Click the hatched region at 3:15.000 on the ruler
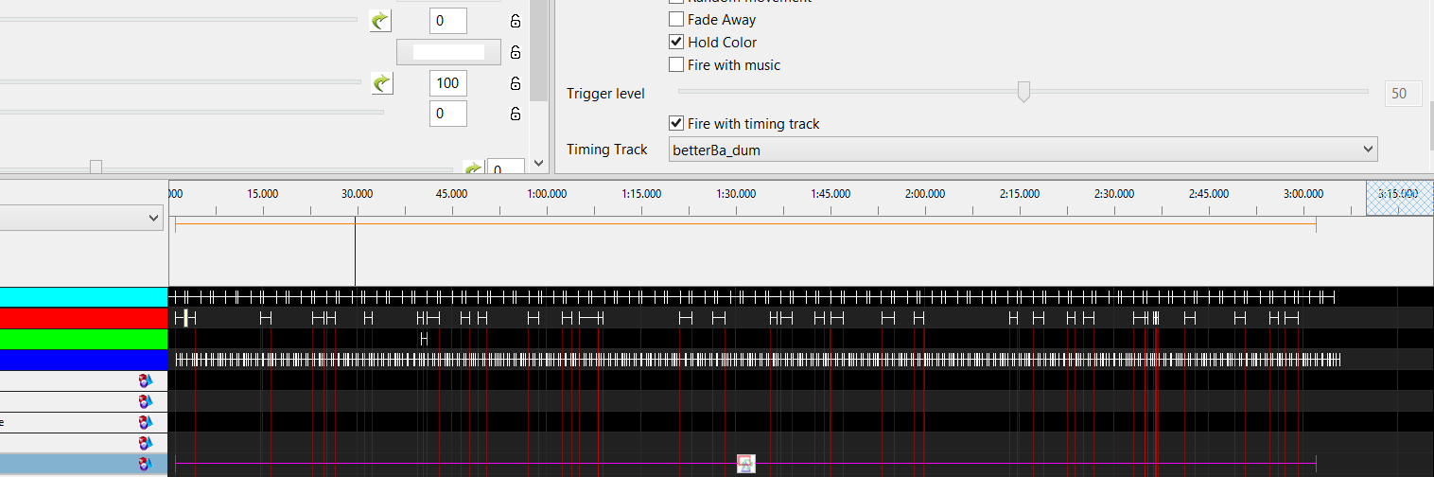Viewport: 1434px width, 477px height. 1399,198
